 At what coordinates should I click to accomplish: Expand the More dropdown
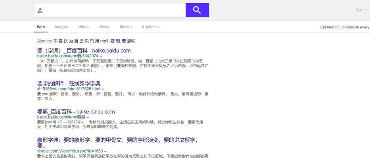click(126, 27)
